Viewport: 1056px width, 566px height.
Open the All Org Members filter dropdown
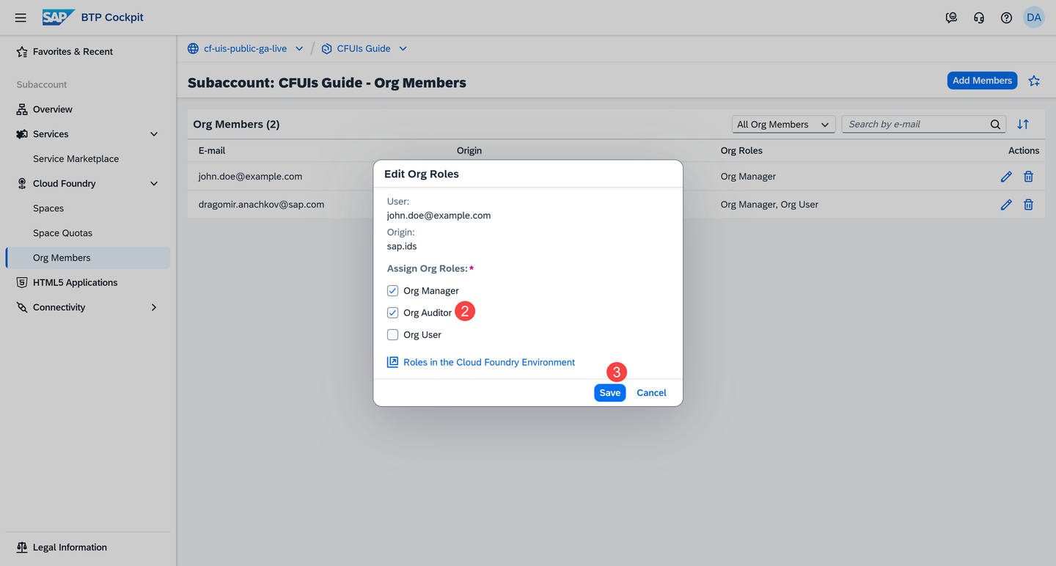pyautogui.click(x=783, y=125)
